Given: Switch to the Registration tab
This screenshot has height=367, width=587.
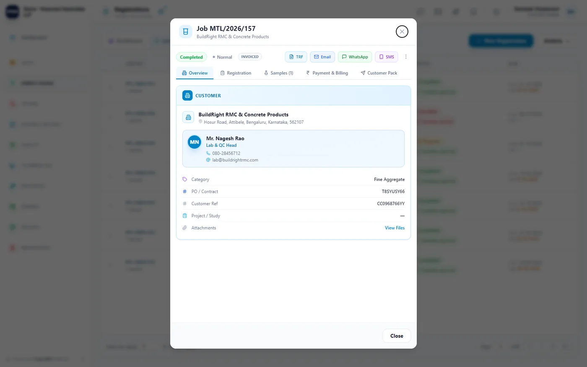Looking at the screenshot, I should tap(236, 73).
